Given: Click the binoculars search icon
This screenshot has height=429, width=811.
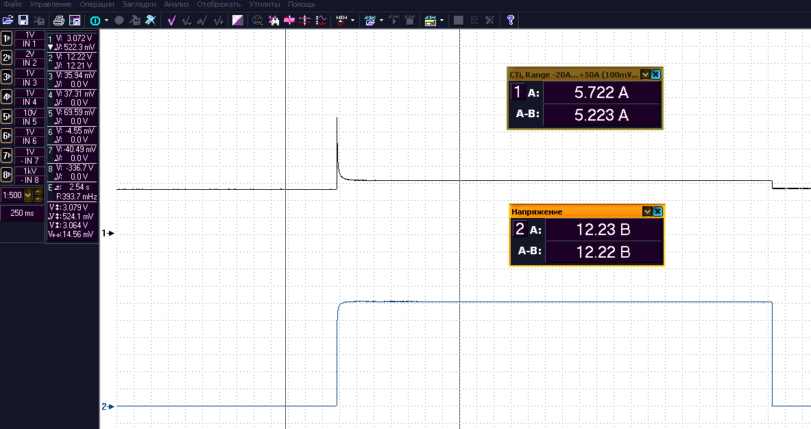Looking at the screenshot, I should pyautogui.click(x=274, y=20).
